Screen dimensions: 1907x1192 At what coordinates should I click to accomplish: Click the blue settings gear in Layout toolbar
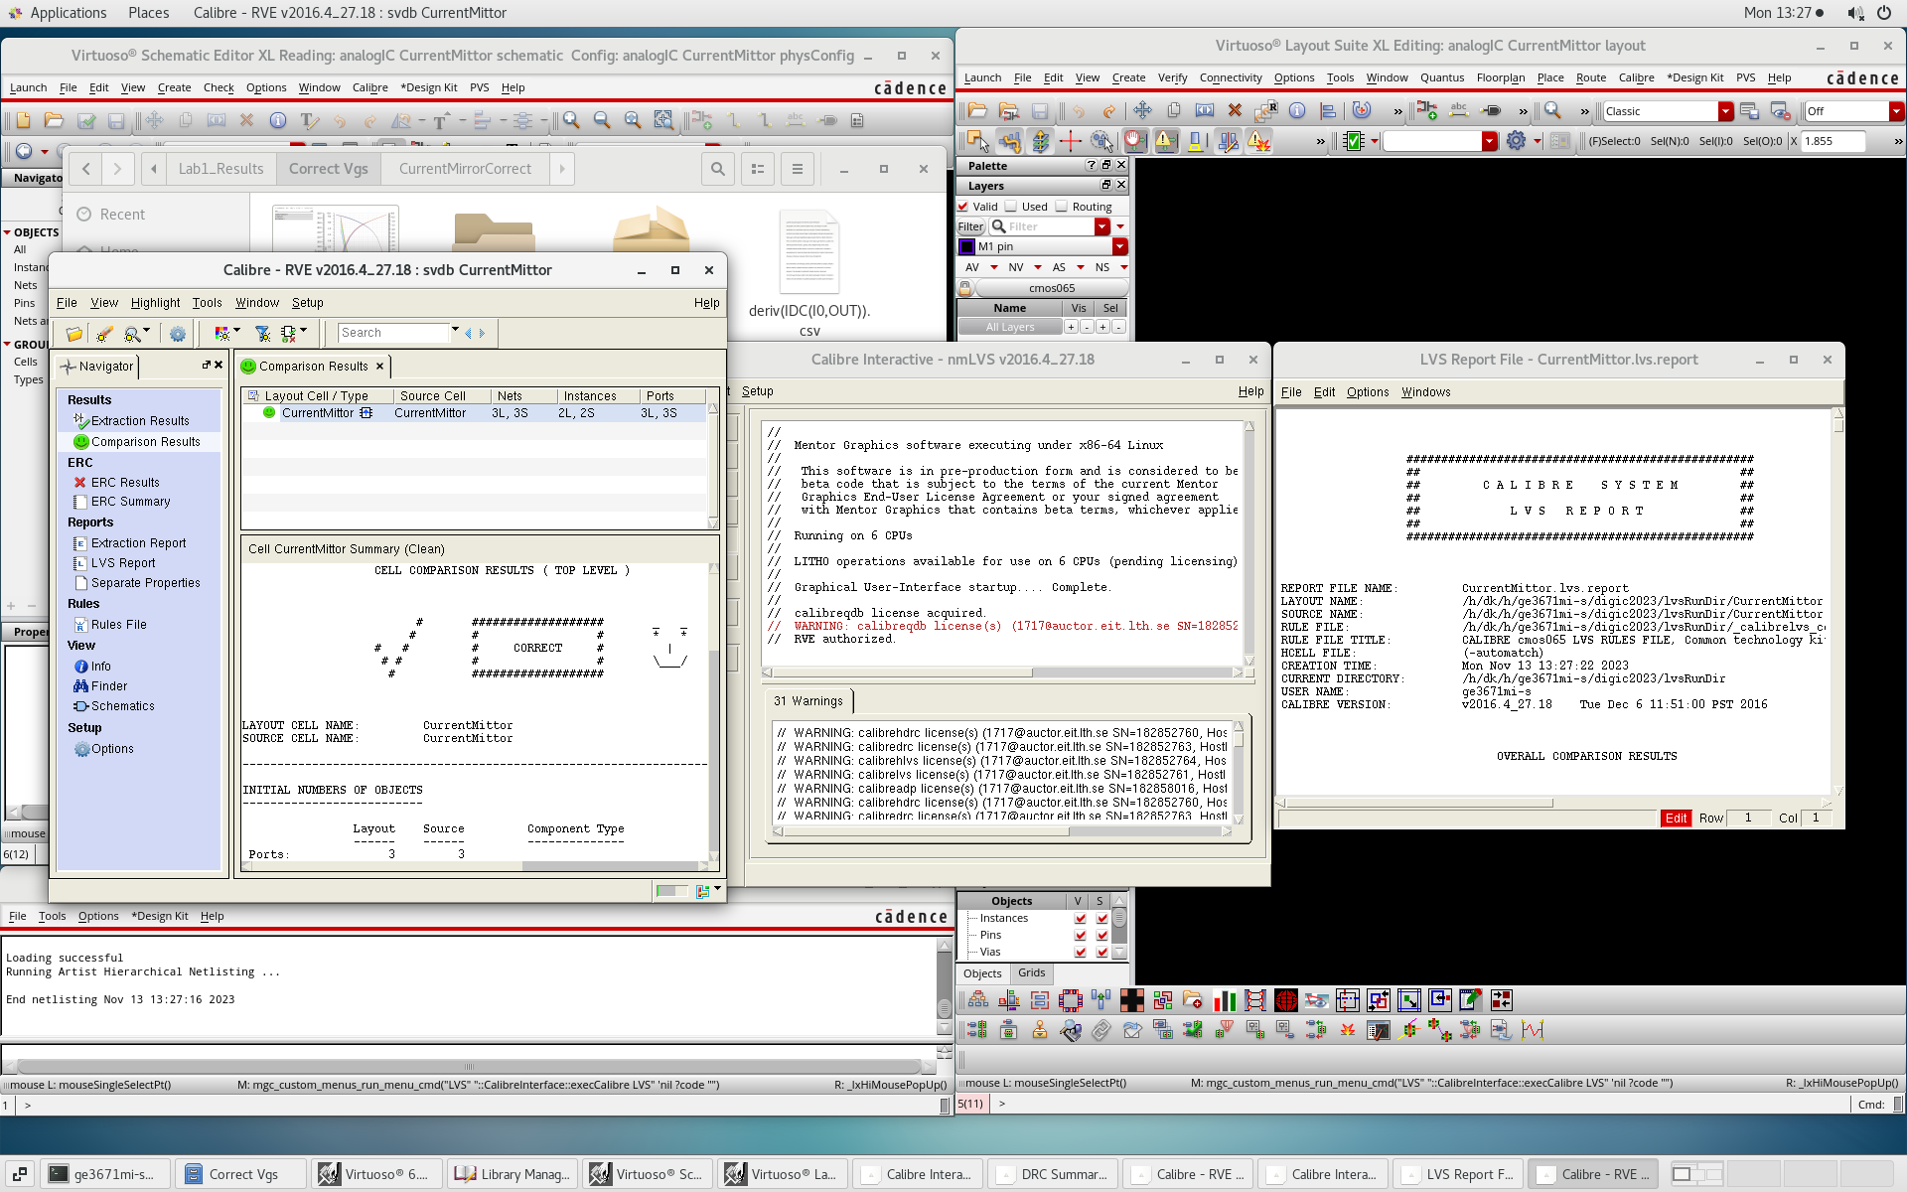point(1516,141)
